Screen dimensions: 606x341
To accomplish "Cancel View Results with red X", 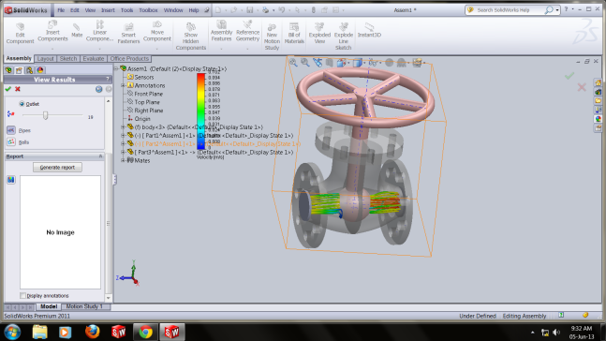I will pyautogui.click(x=18, y=89).
